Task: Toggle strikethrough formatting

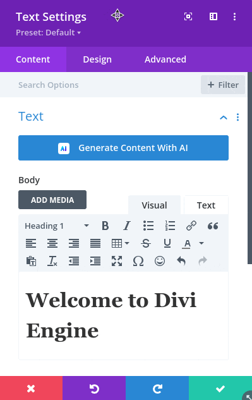Action: click(146, 243)
